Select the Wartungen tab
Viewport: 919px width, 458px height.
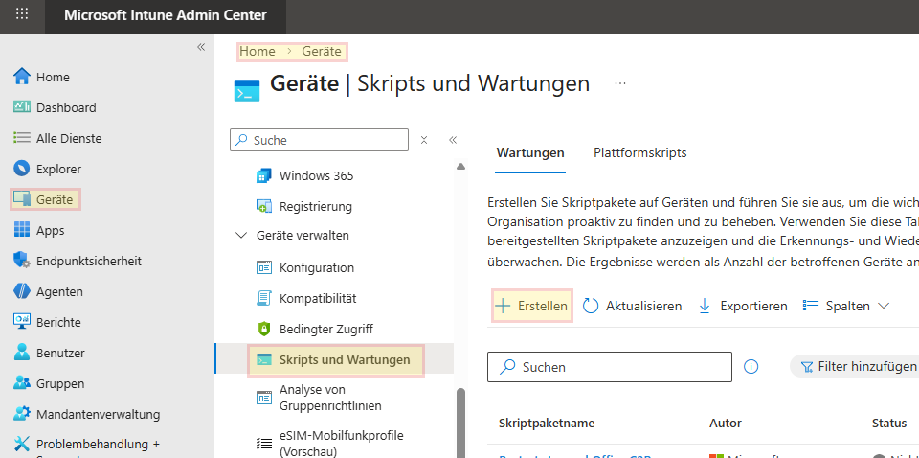click(x=529, y=152)
